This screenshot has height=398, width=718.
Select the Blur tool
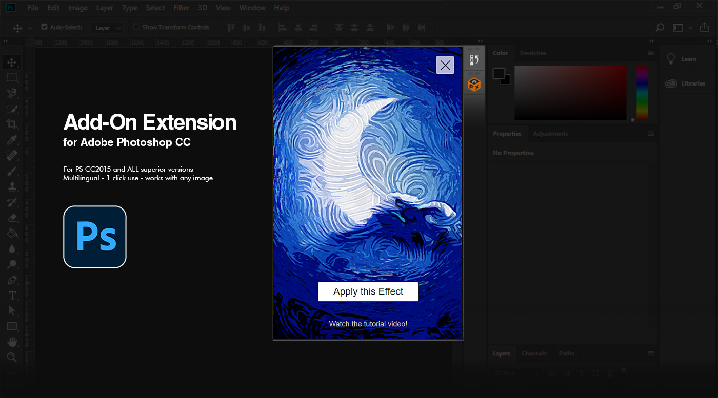tap(11, 248)
